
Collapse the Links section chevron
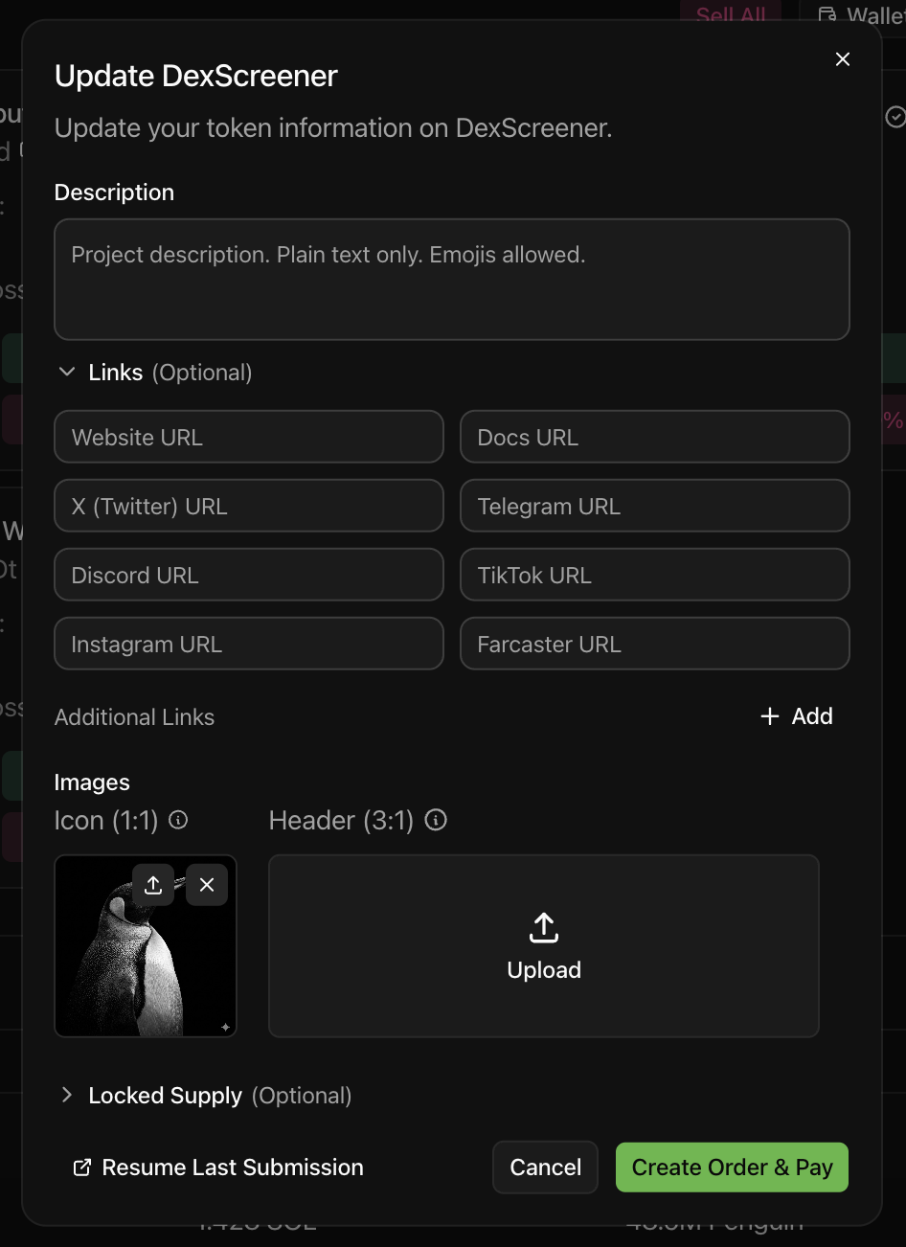[67, 372]
